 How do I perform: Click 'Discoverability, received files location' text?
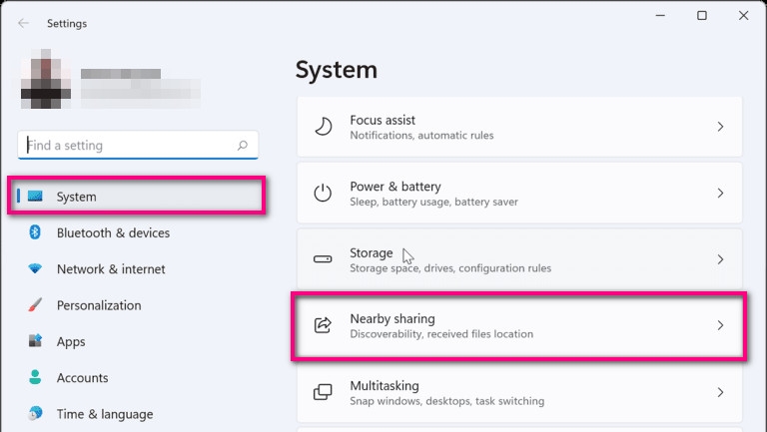tap(441, 334)
